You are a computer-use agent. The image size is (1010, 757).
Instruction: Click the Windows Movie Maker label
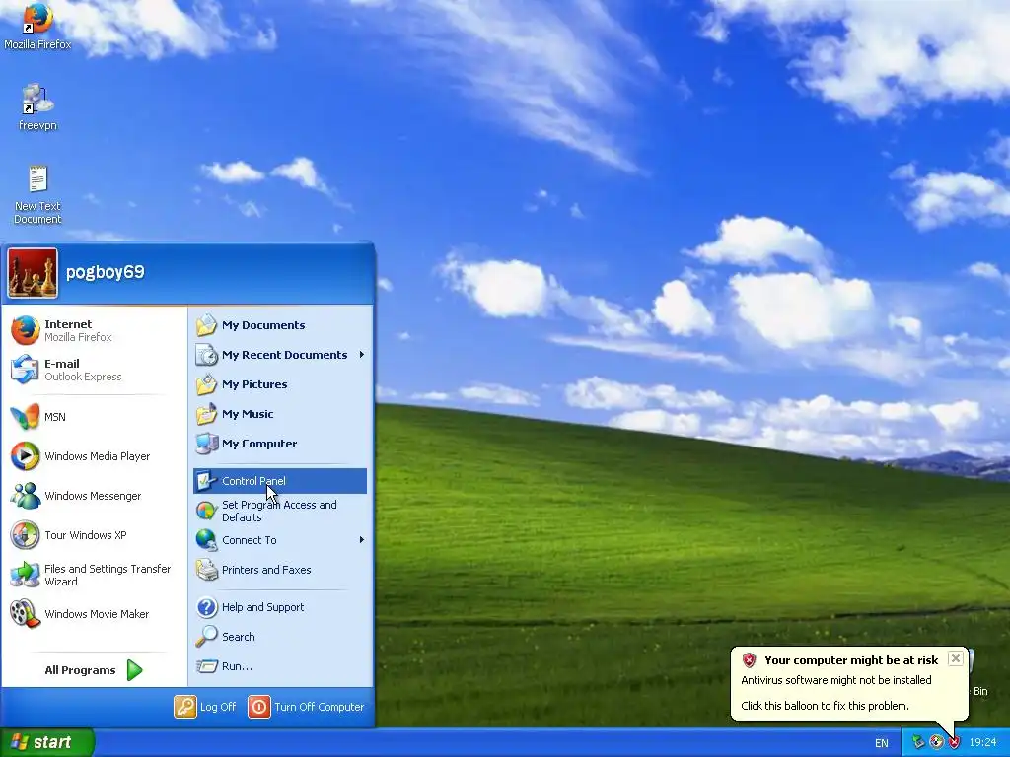pyautogui.click(x=97, y=614)
